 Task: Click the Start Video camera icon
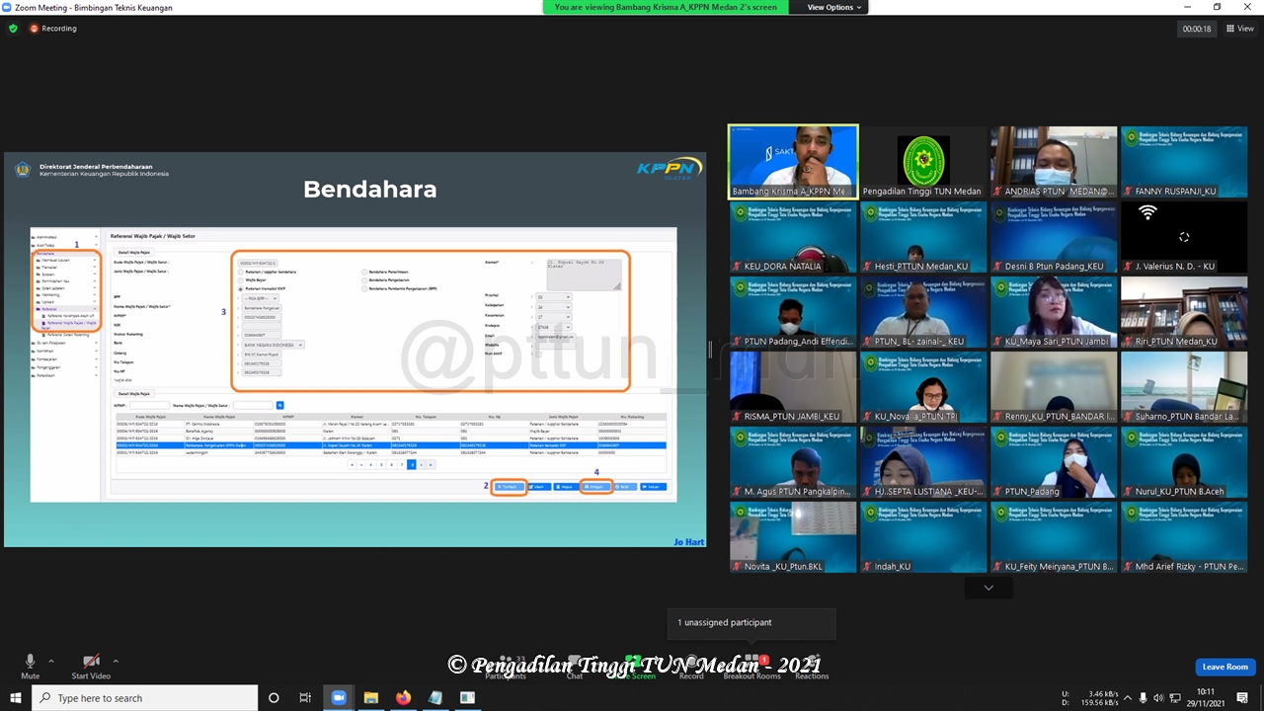[x=91, y=662]
